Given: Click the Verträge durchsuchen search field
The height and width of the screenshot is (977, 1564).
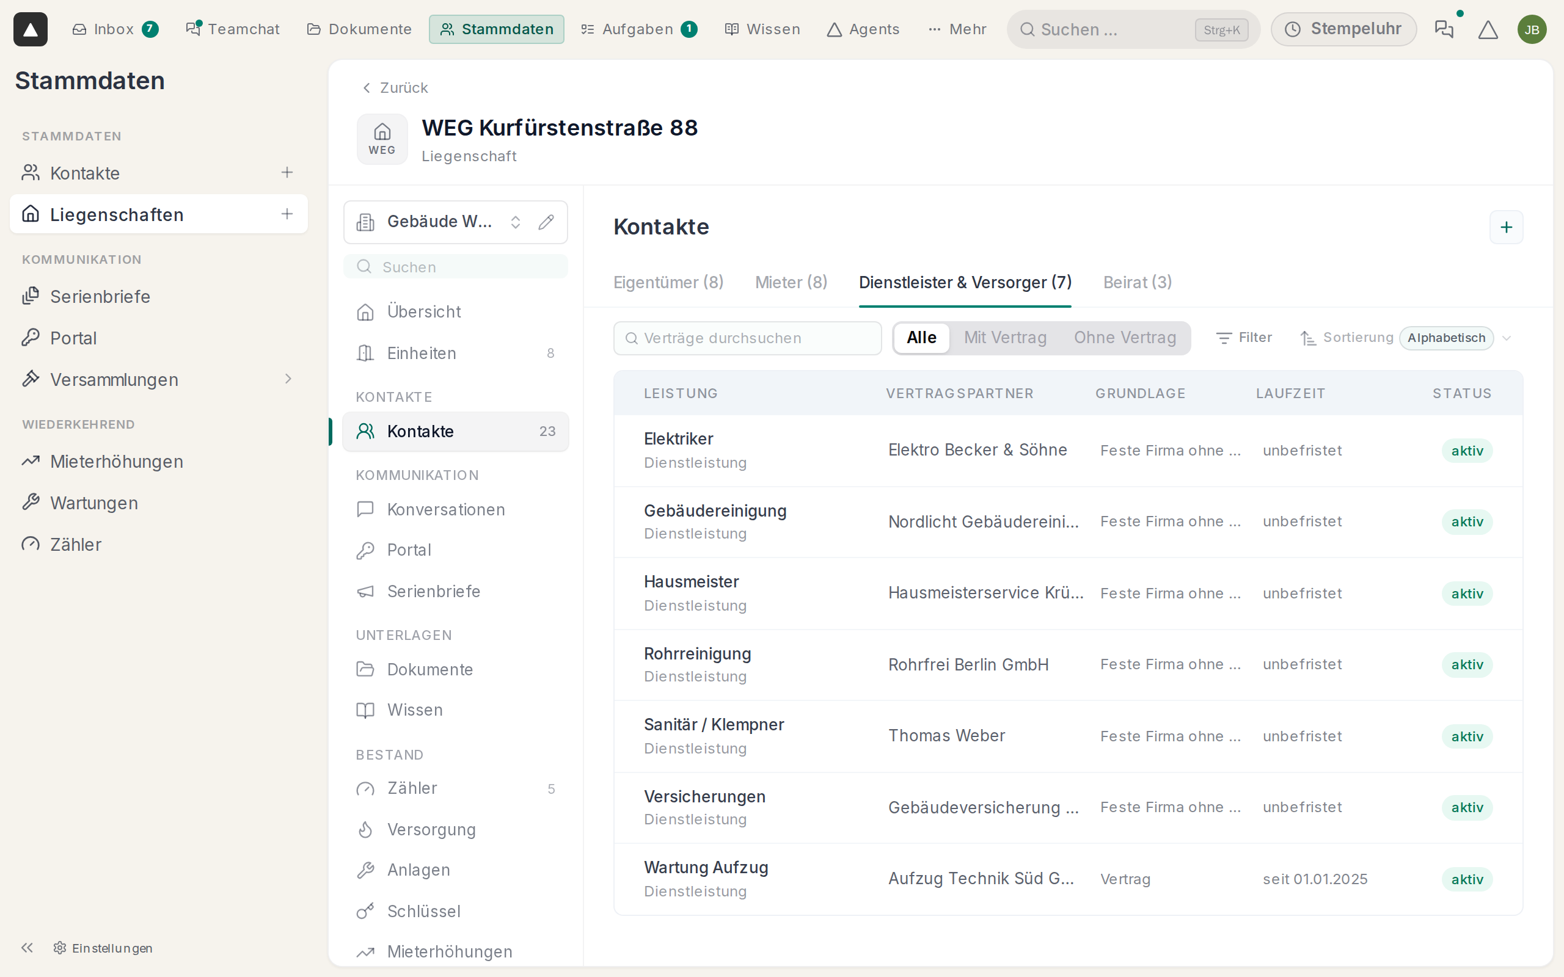Looking at the screenshot, I should pos(747,338).
